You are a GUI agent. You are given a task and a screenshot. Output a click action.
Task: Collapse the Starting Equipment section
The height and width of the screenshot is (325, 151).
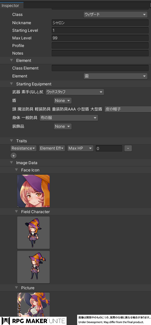click(11, 84)
